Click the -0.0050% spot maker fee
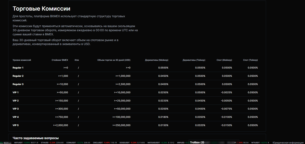The height and width of the screenshot is (144, 305). [x=226, y=100]
